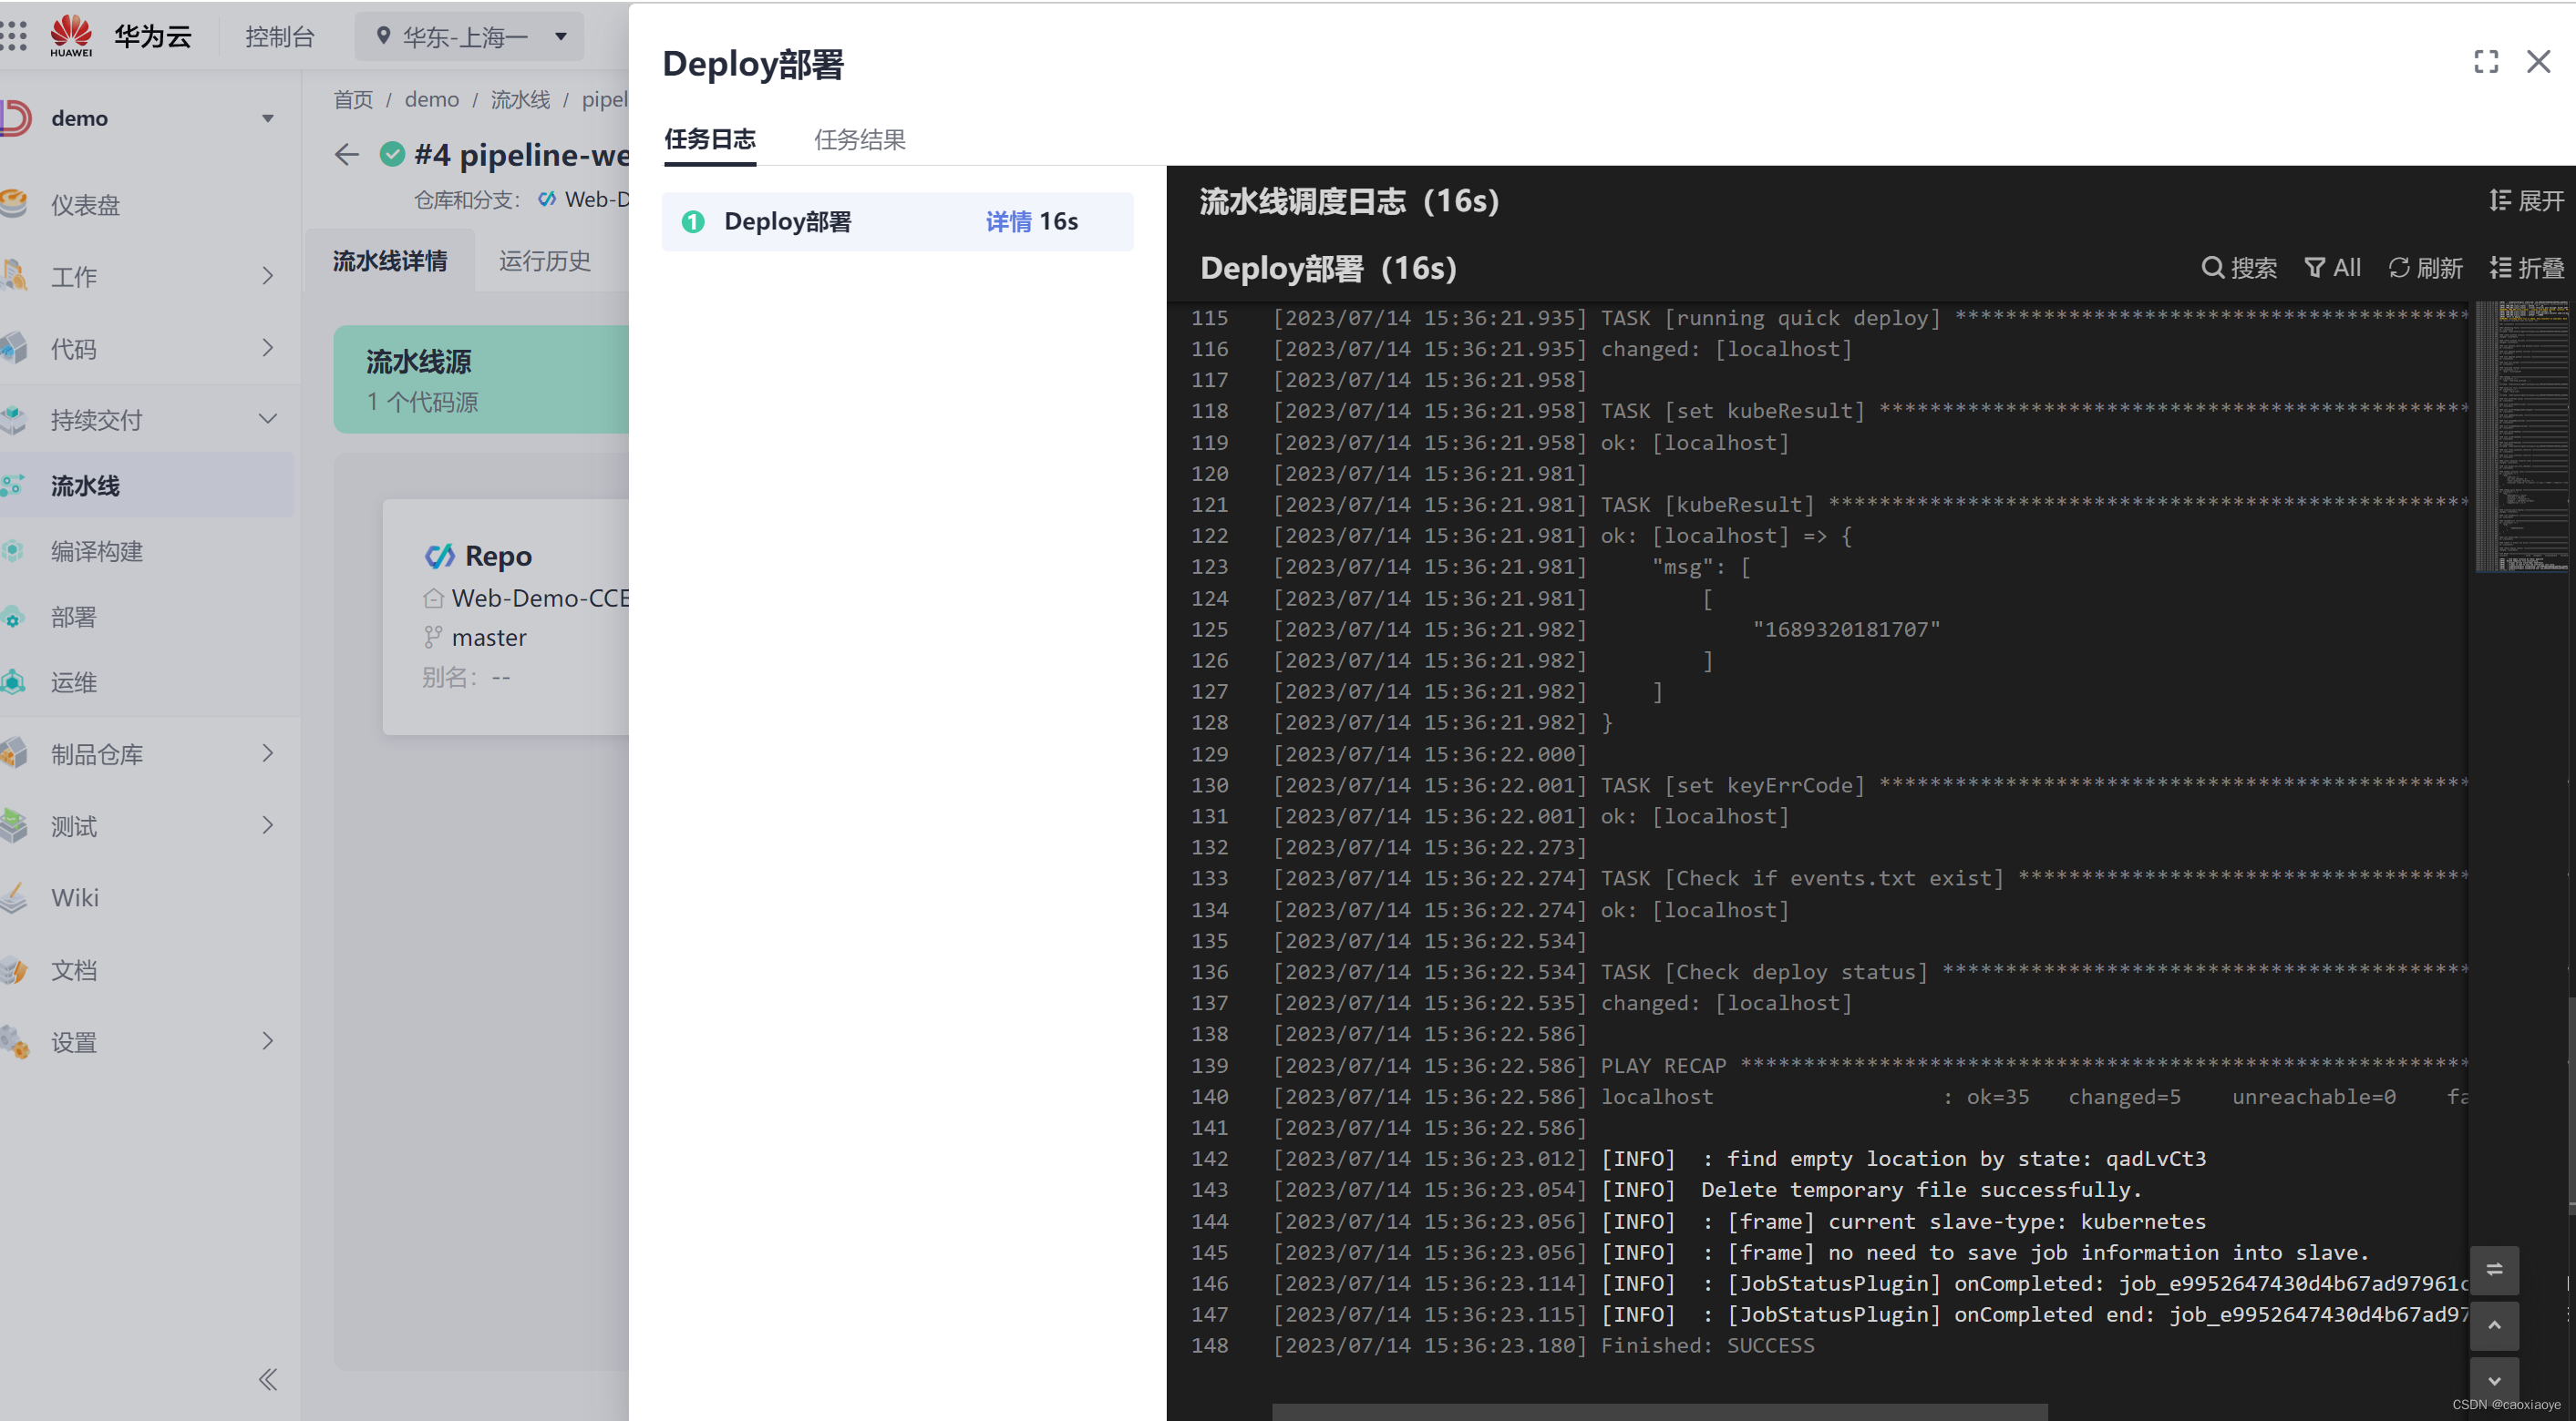Open the apps grid menu icon
This screenshot has height=1421, width=2576.
pyautogui.click(x=14, y=37)
